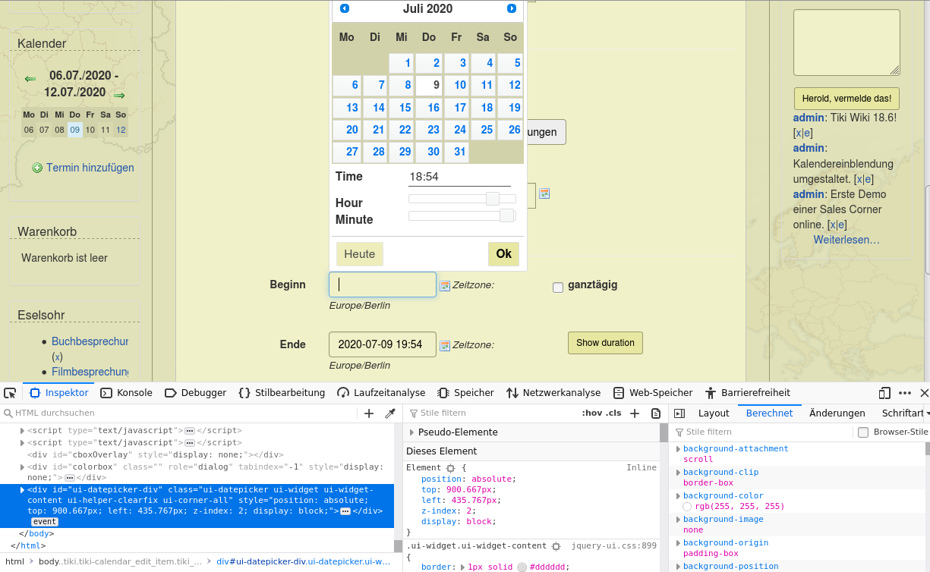
Task: Click the #dddddd border color swatch
Action: 522,567
